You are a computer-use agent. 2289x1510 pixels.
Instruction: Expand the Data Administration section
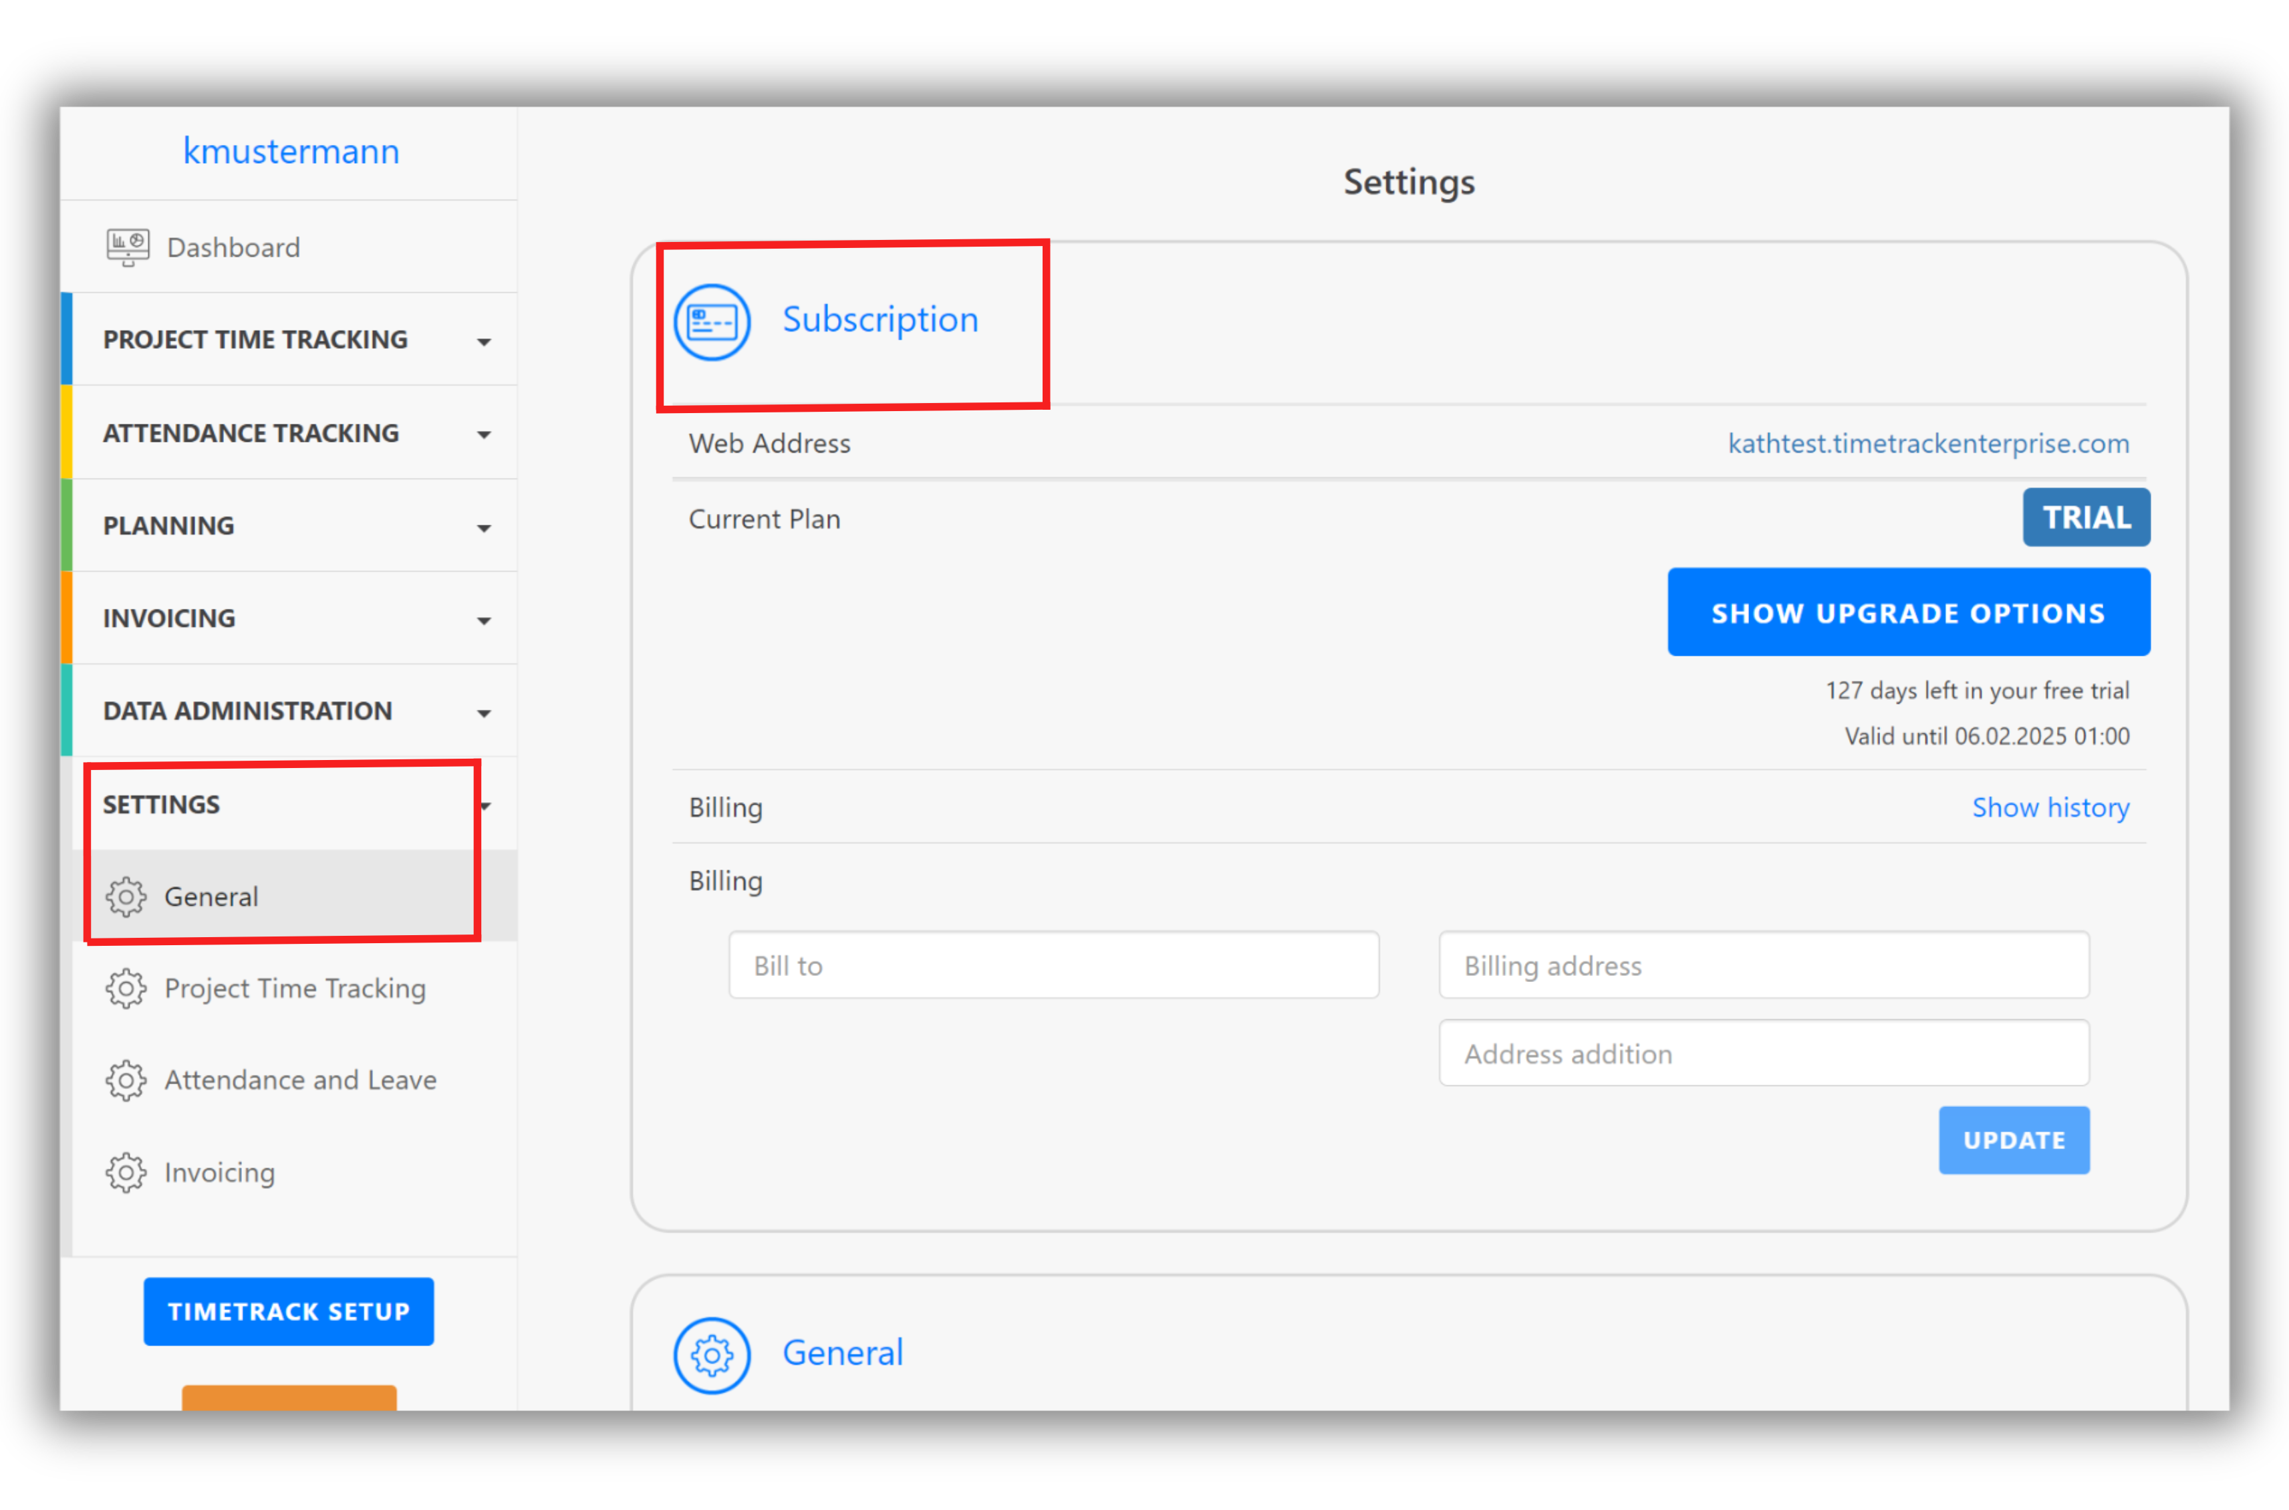tap(483, 712)
